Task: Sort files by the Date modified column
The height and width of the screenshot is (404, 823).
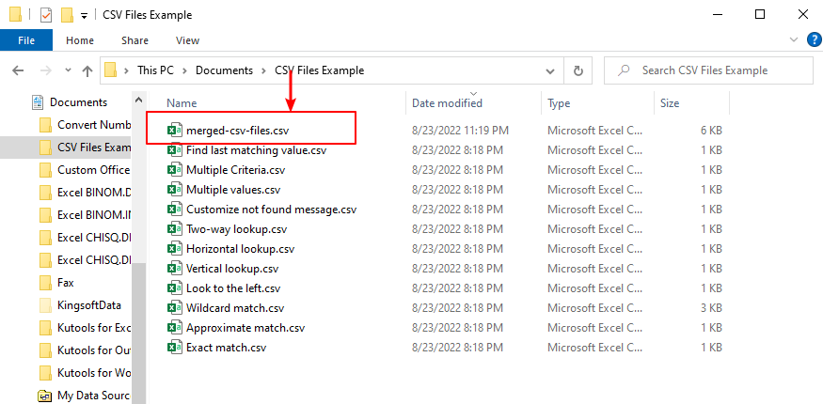Action: [x=447, y=103]
